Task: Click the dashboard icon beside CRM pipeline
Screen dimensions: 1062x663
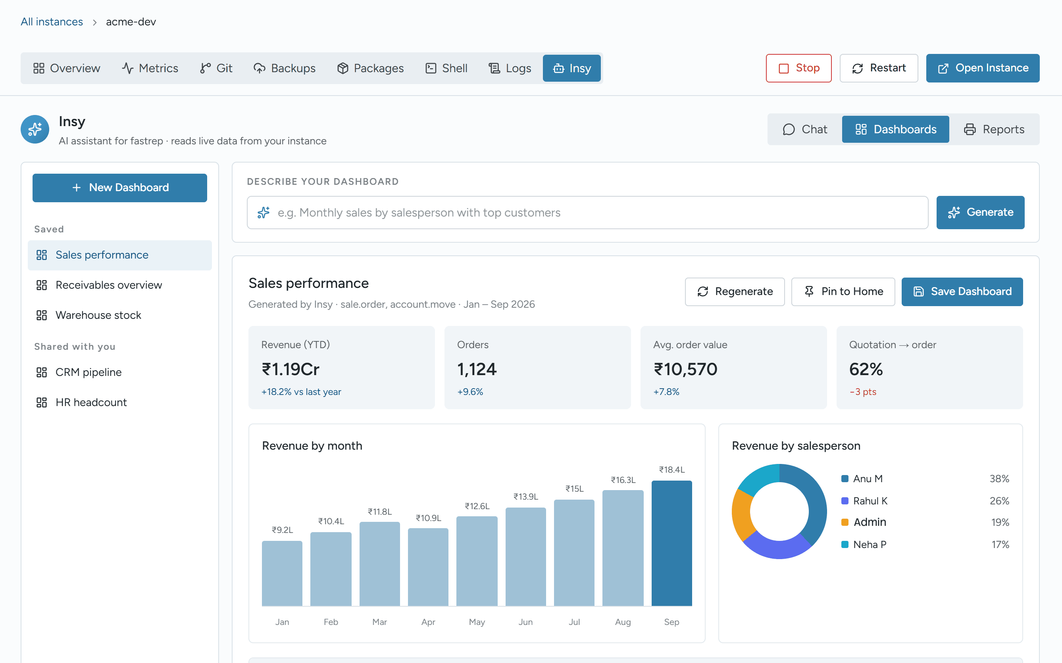Action: 42,372
